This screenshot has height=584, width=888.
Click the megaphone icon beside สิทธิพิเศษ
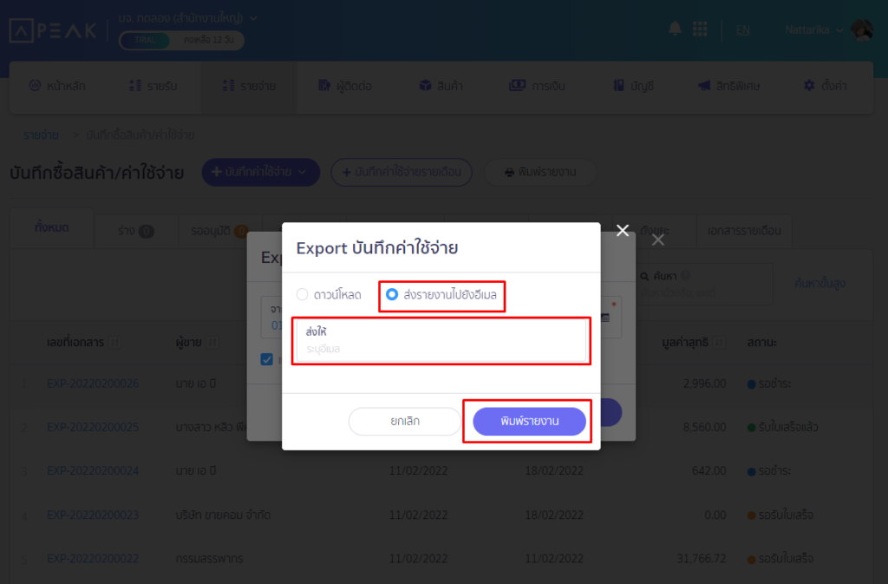pyautogui.click(x=704, y=86)
